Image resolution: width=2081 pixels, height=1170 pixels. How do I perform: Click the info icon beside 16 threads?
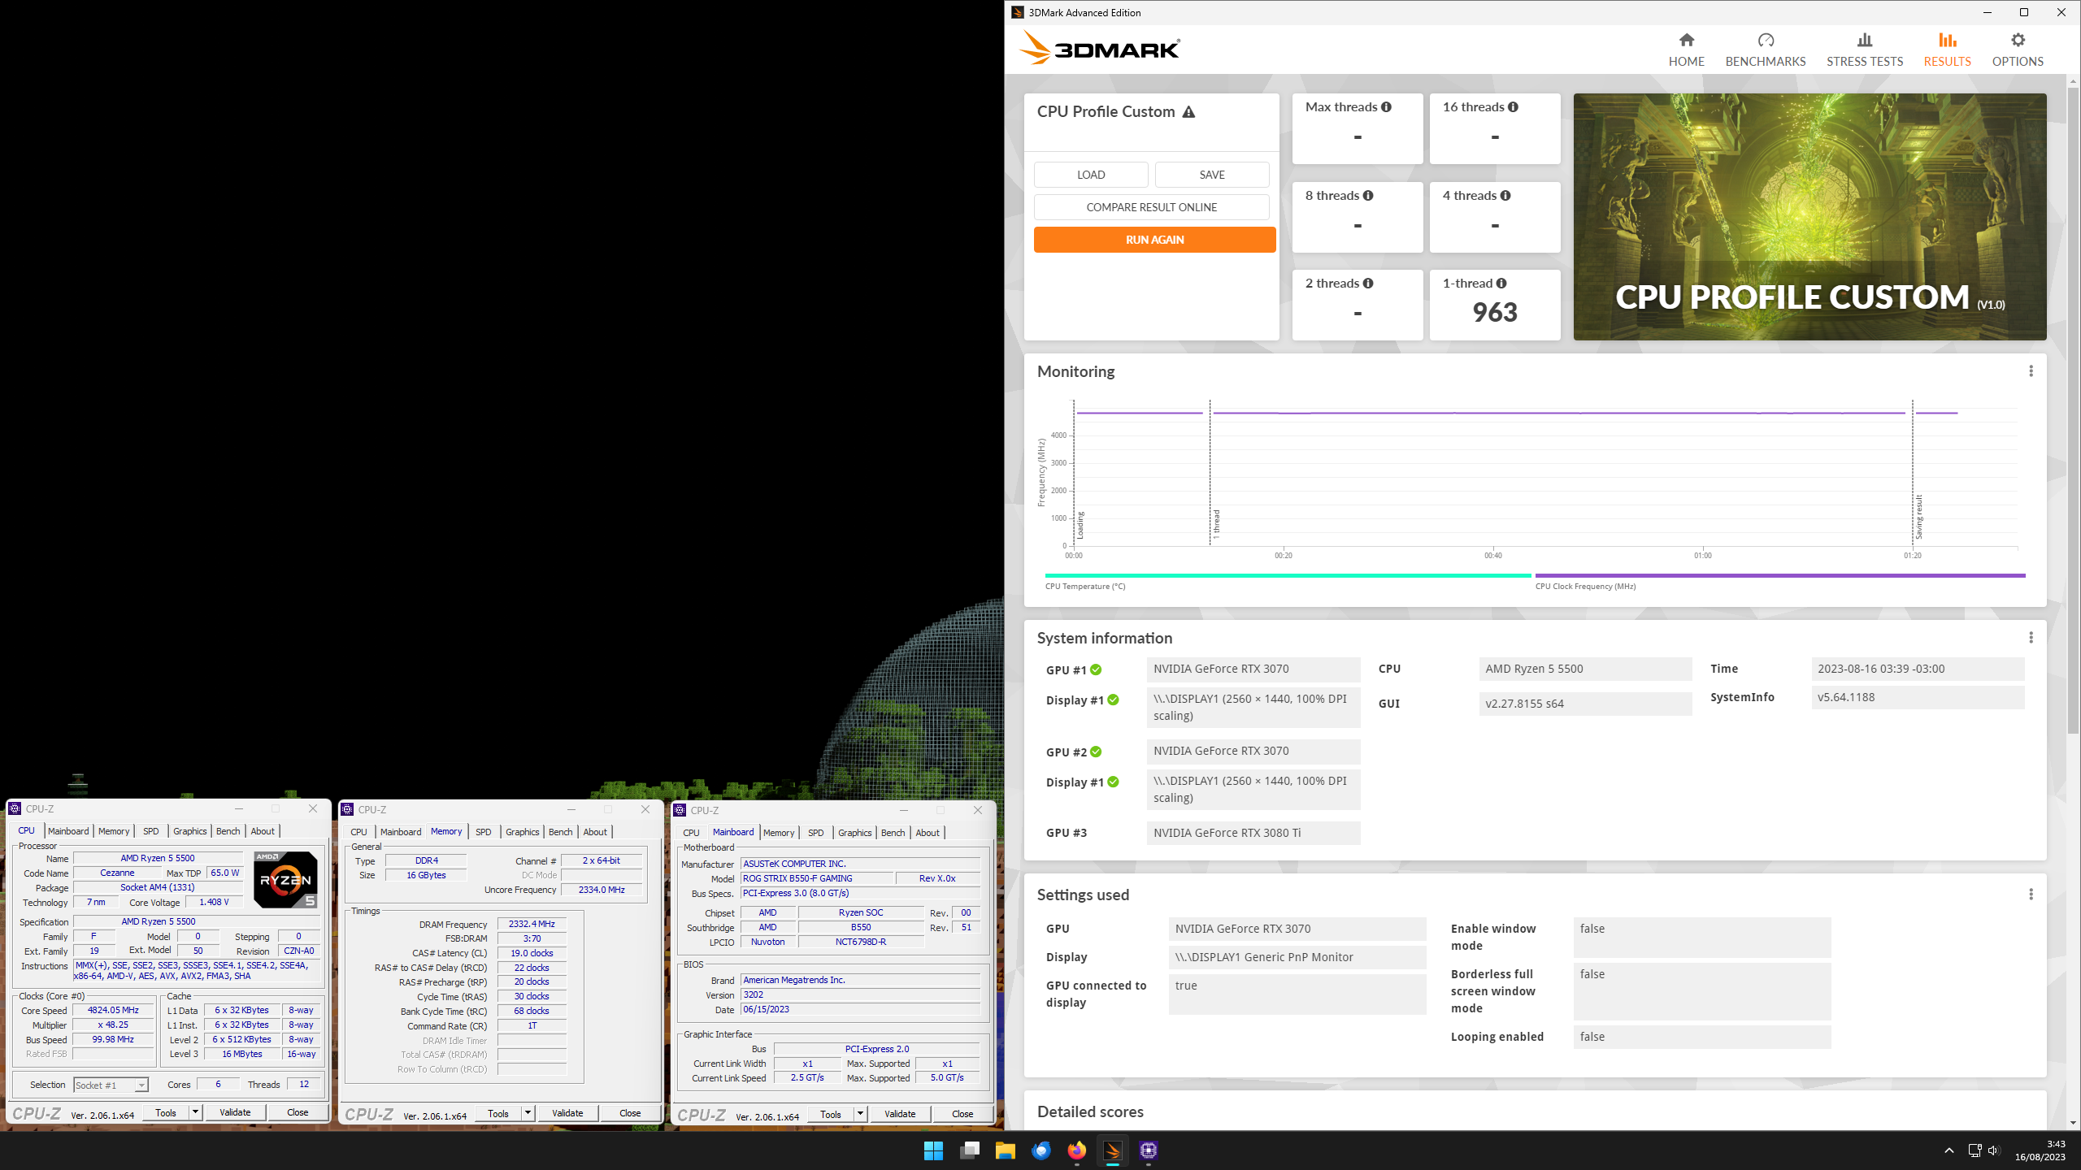[x=1513, y=106]
